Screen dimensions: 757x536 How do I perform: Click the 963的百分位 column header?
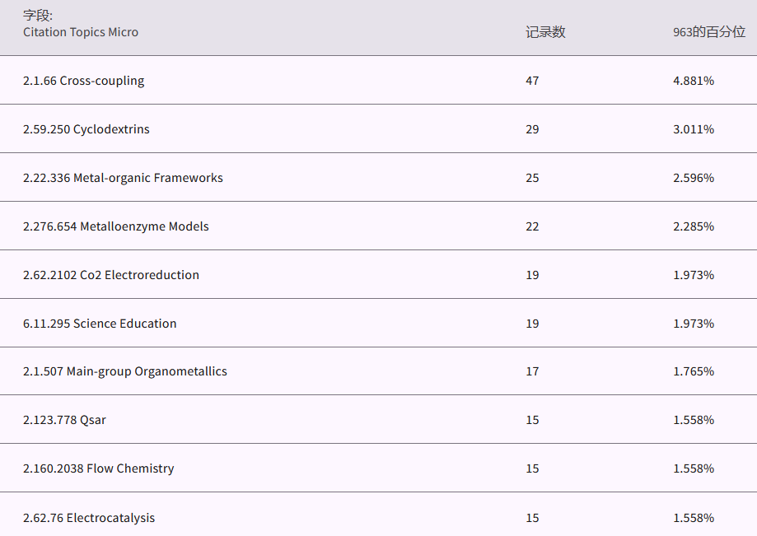pos(709,32)
